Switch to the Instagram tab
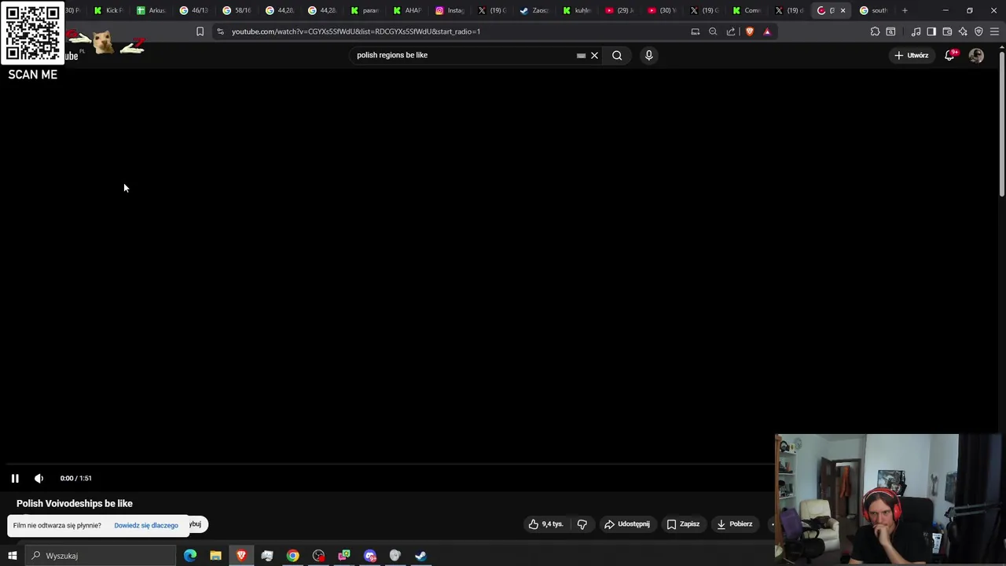The width and height of the screenshot is (1006, 566). coord(450,10)
